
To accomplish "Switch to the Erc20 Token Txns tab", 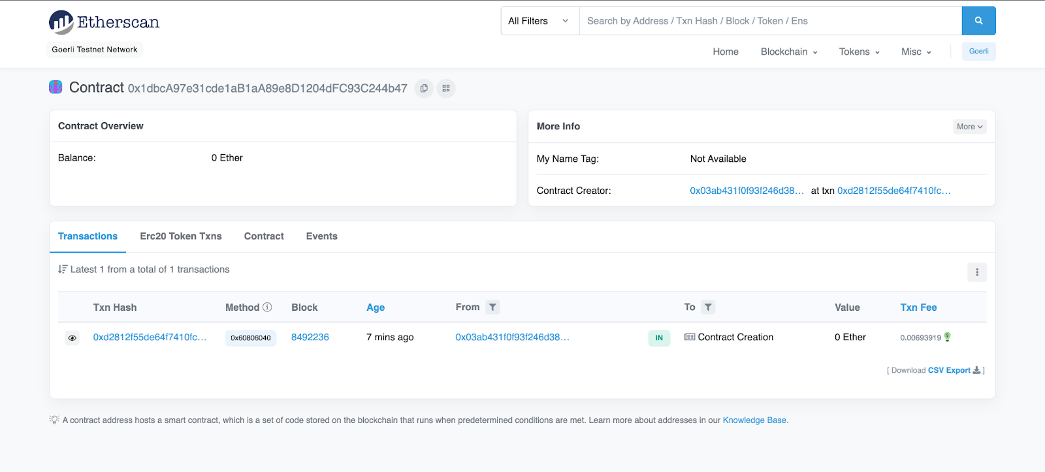I will click(x=181, y=236).
